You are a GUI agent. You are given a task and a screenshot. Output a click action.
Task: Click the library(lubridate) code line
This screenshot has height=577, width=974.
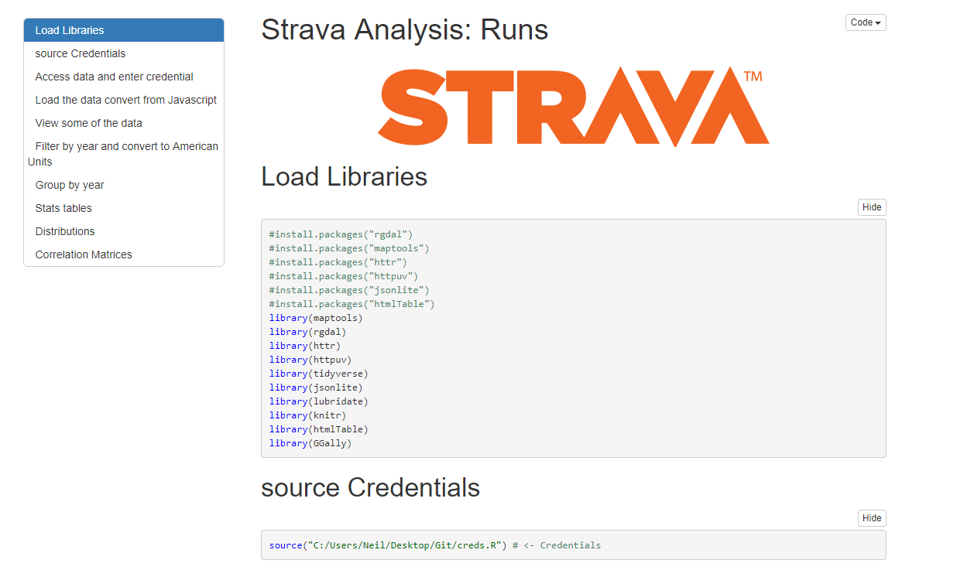pos(319,401)
